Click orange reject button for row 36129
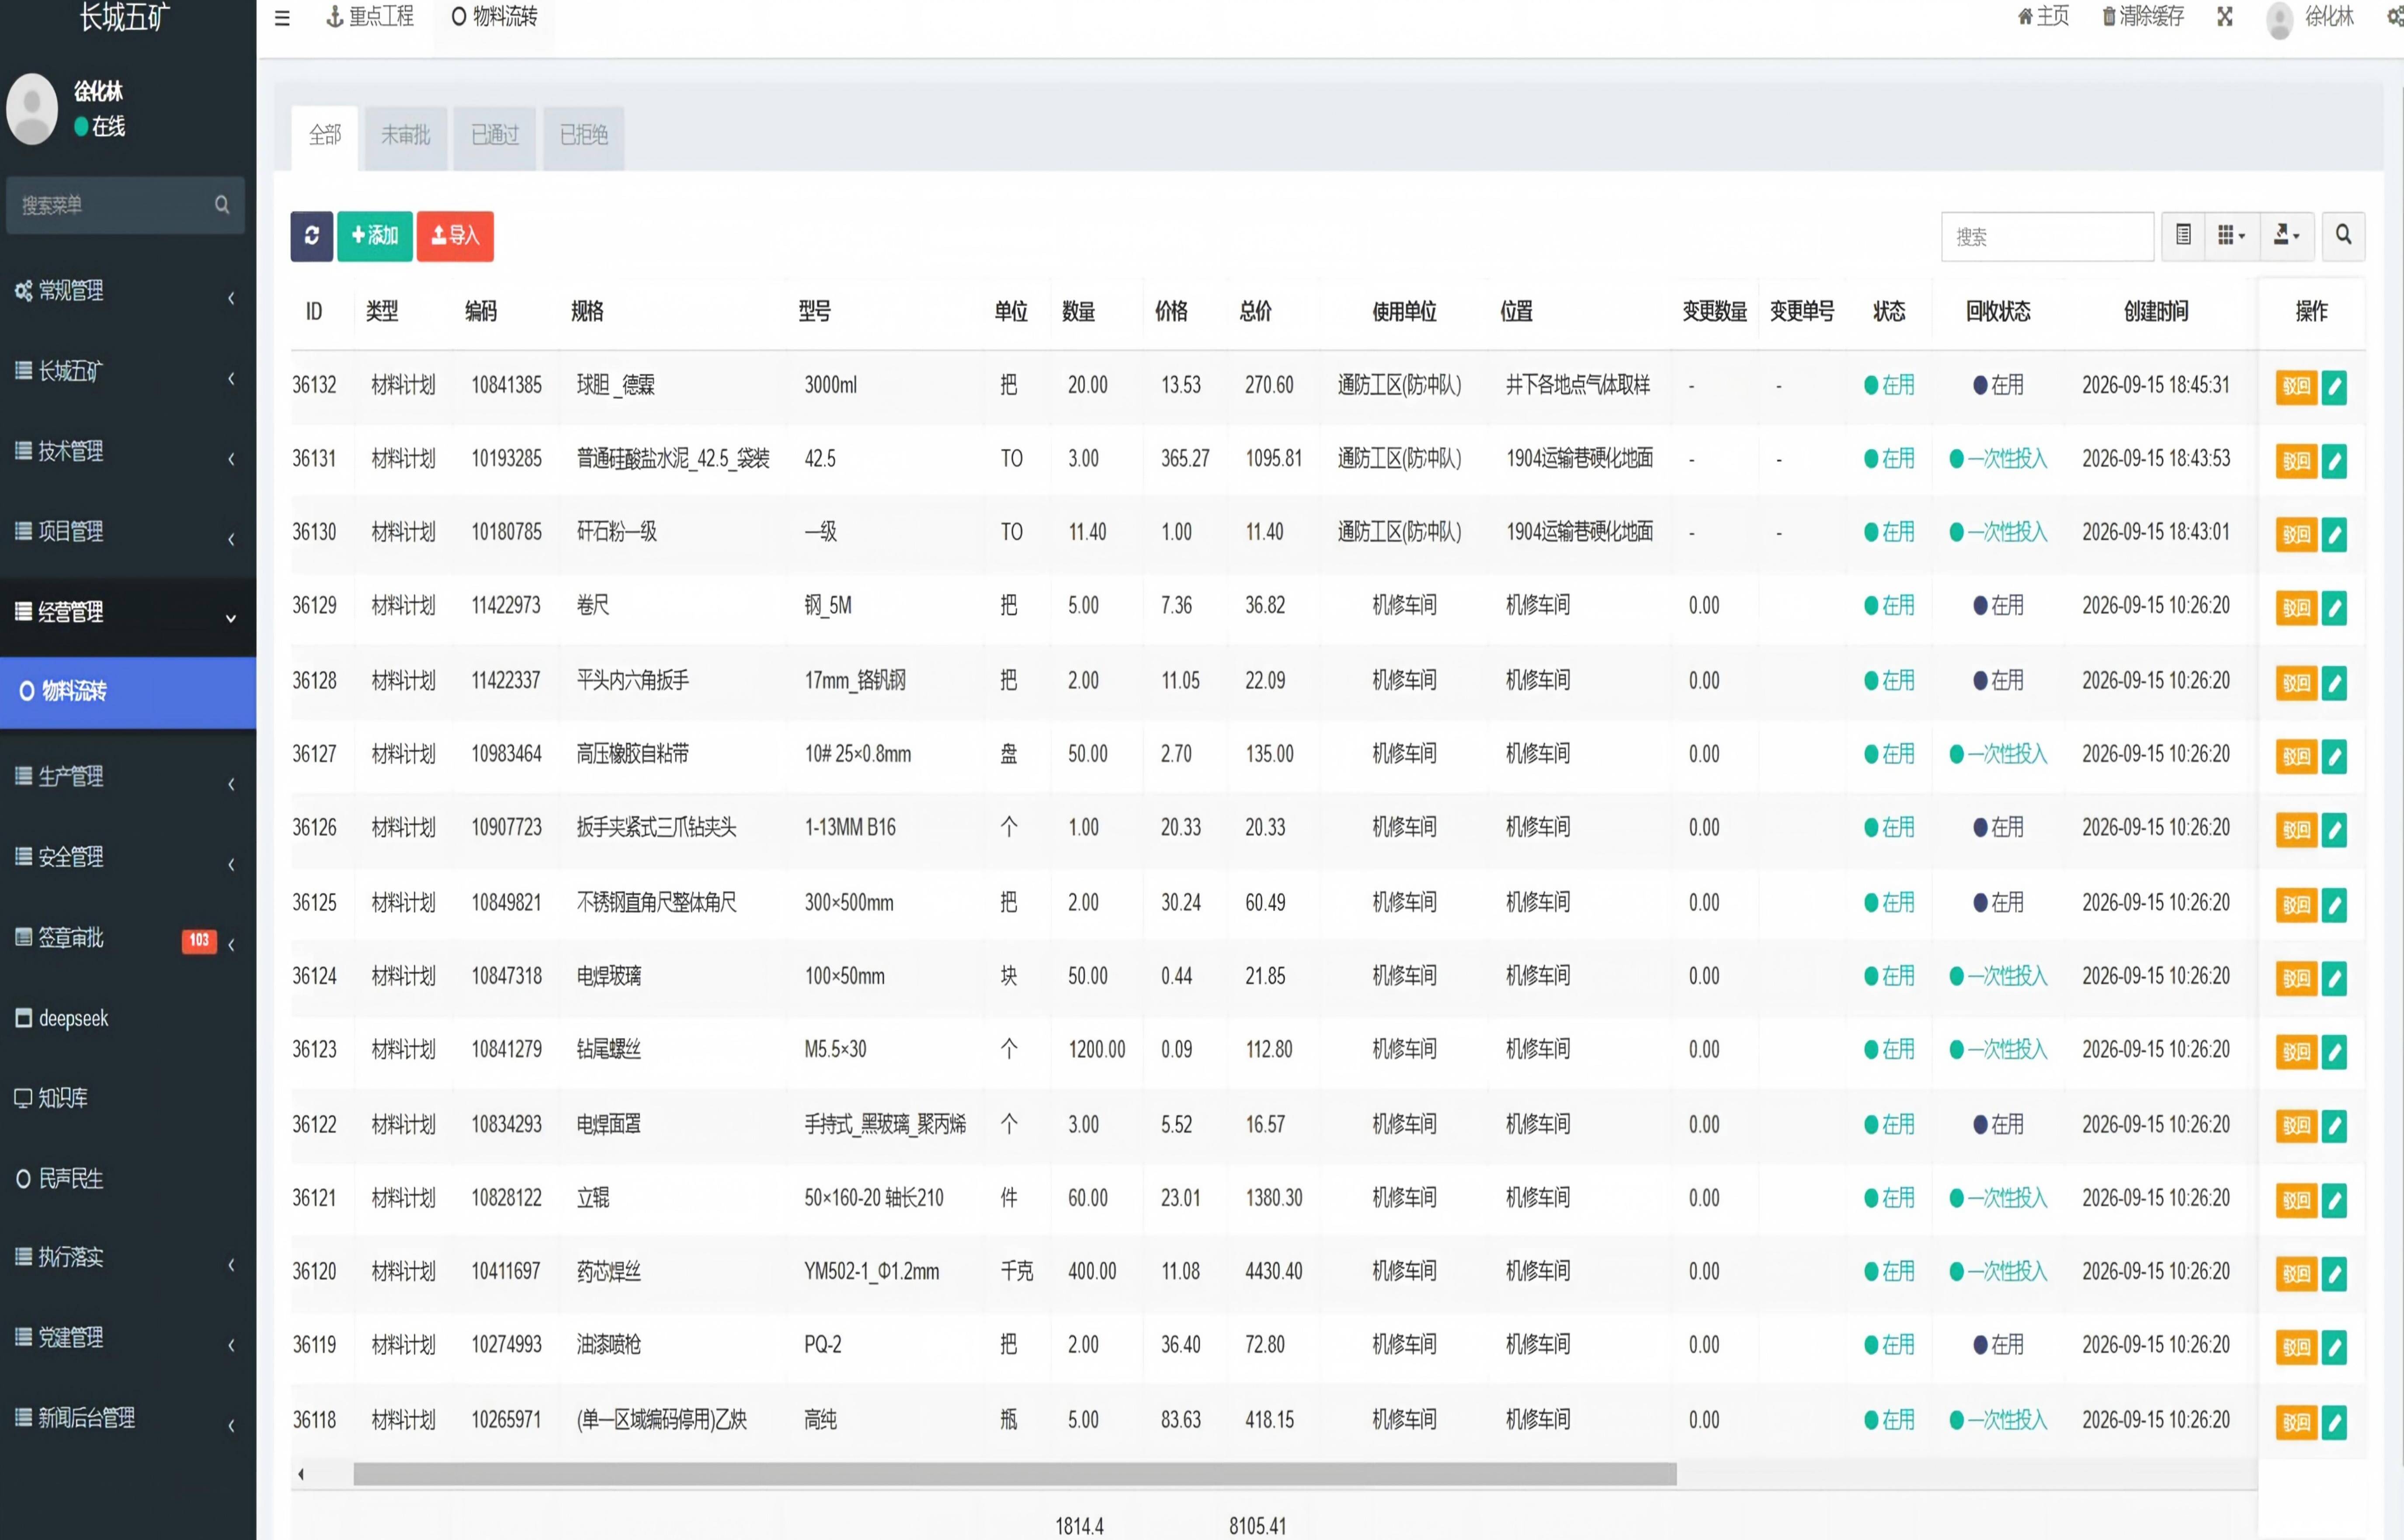The height and width of the screenshot is (1540, 2404). point(2296,608)
